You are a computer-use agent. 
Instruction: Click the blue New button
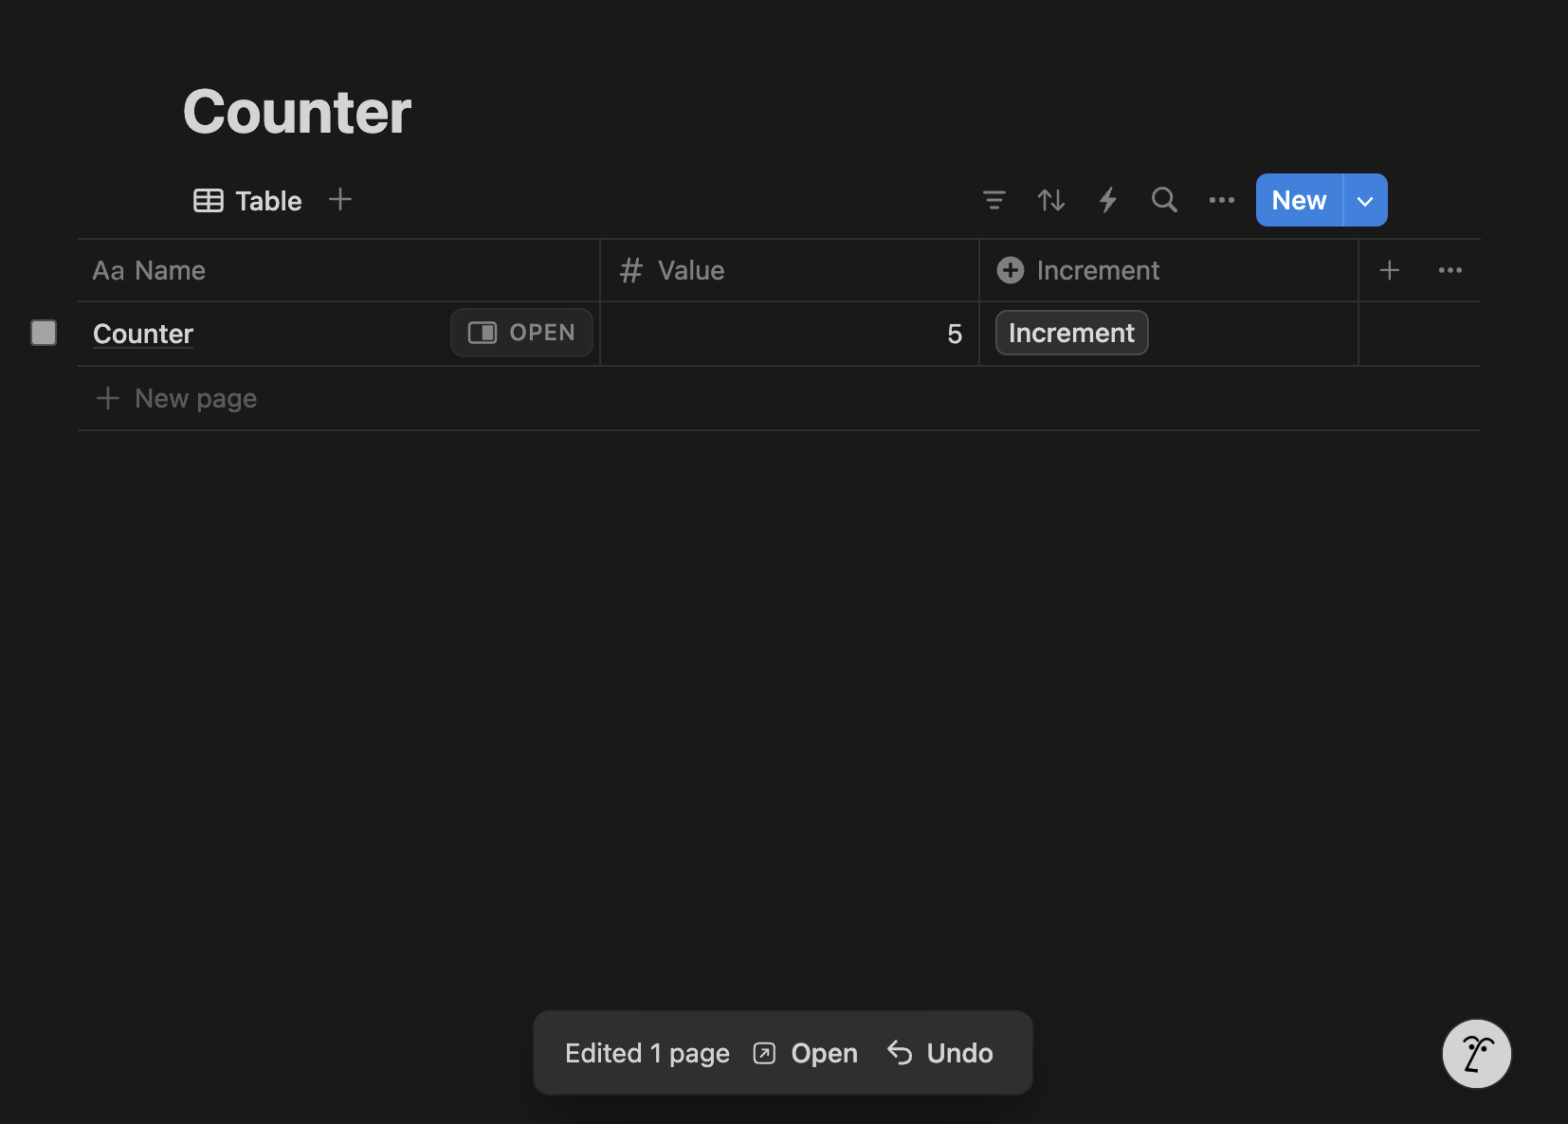coord(1298,200)
